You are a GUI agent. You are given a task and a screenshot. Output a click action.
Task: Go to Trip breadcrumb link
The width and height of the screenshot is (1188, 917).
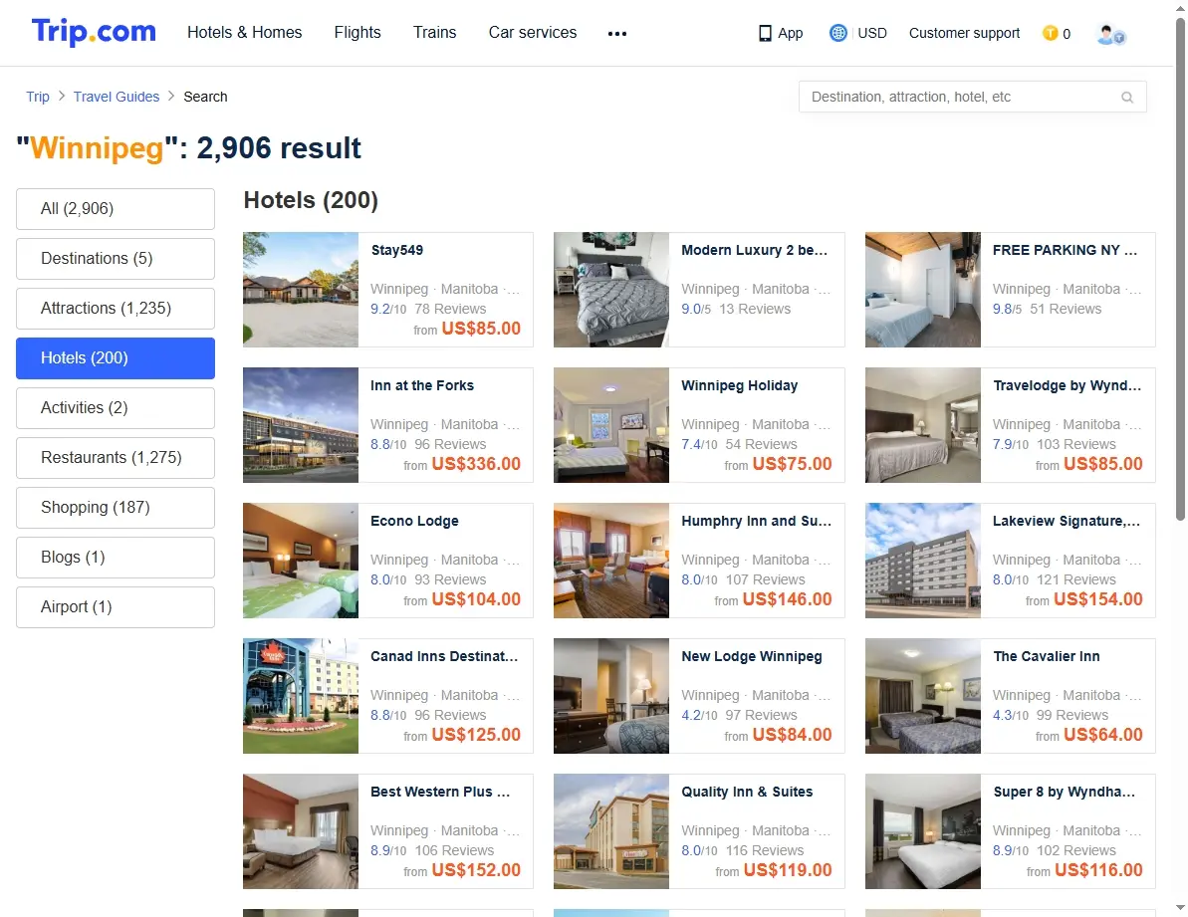click(x=38, y=97)
